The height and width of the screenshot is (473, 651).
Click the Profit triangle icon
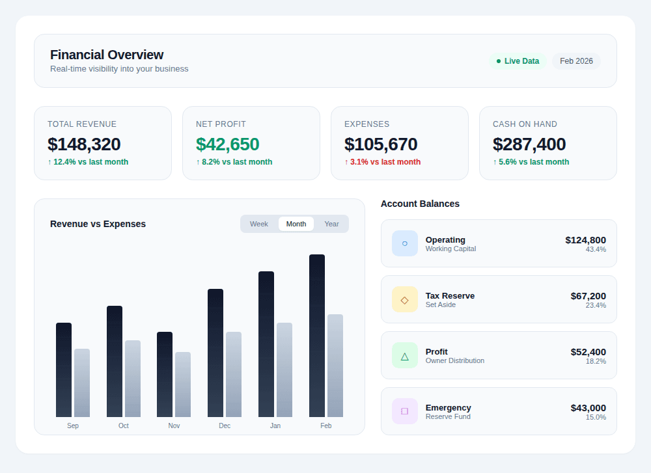tap(405, 356)
